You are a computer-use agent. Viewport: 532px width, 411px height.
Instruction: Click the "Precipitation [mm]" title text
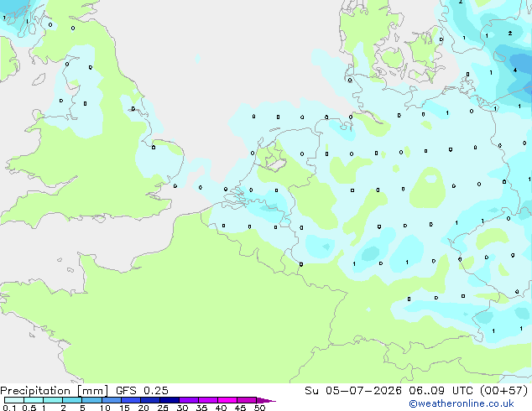click(54, 391)
